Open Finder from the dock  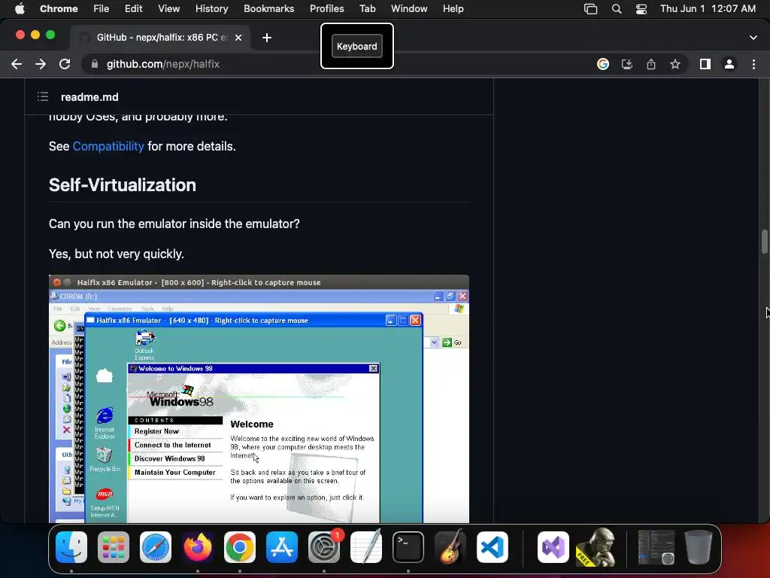pyautogui.click(x=71, y=547)
